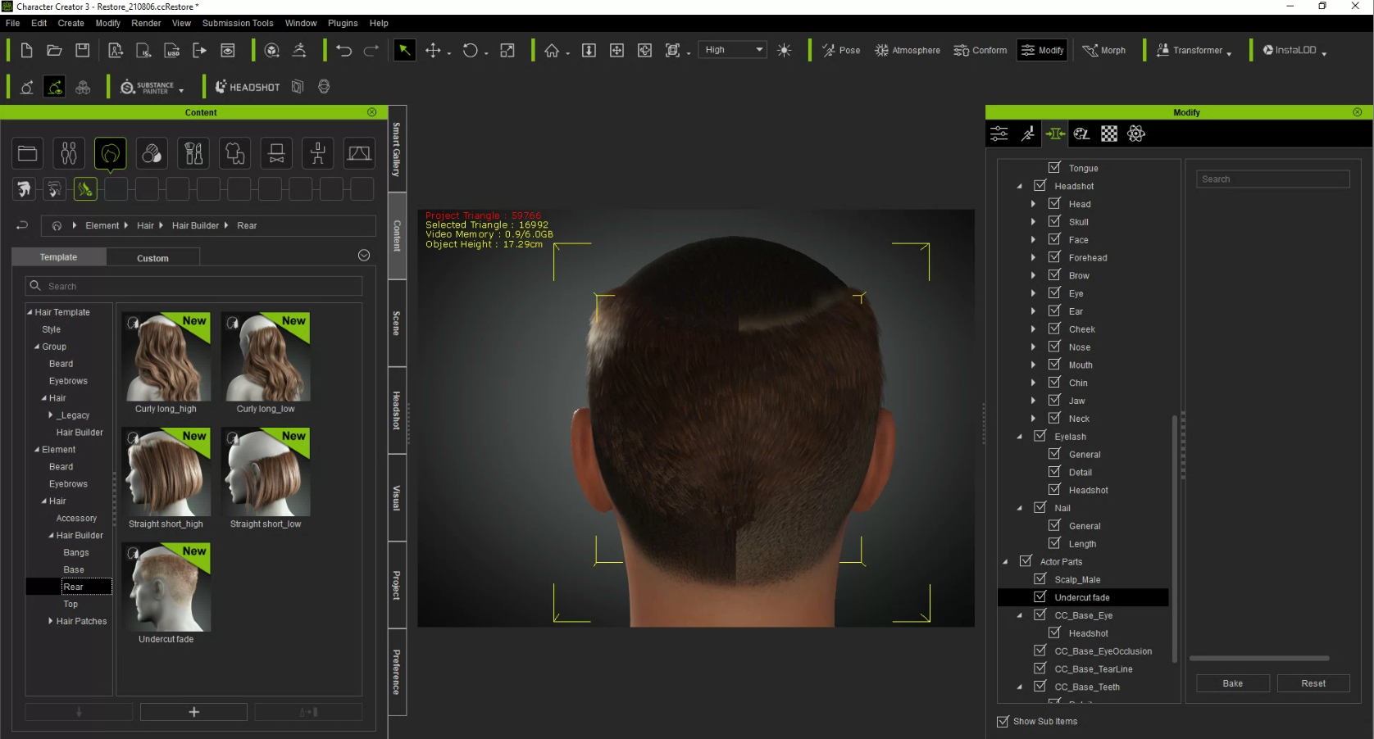Select the Curly long_high hair thumbnail
The width and height of the screenshot is (1374, 739).
166,356
